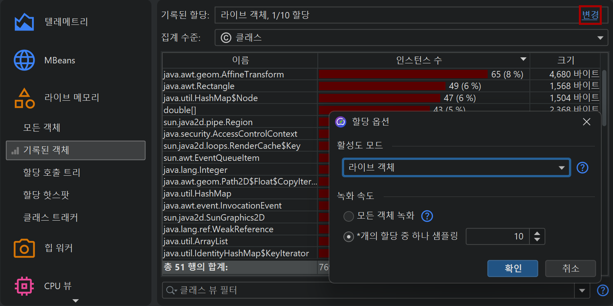This screenshot has height=306, width=613.
Task: Click the 1,568 바이트 size cell
Action: click(565, 86)
